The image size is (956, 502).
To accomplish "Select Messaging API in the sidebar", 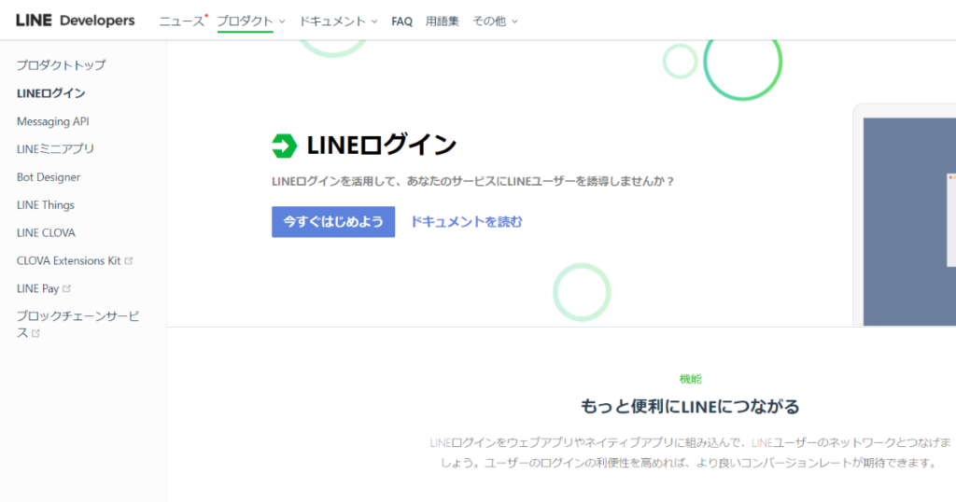I will [53, 121].
